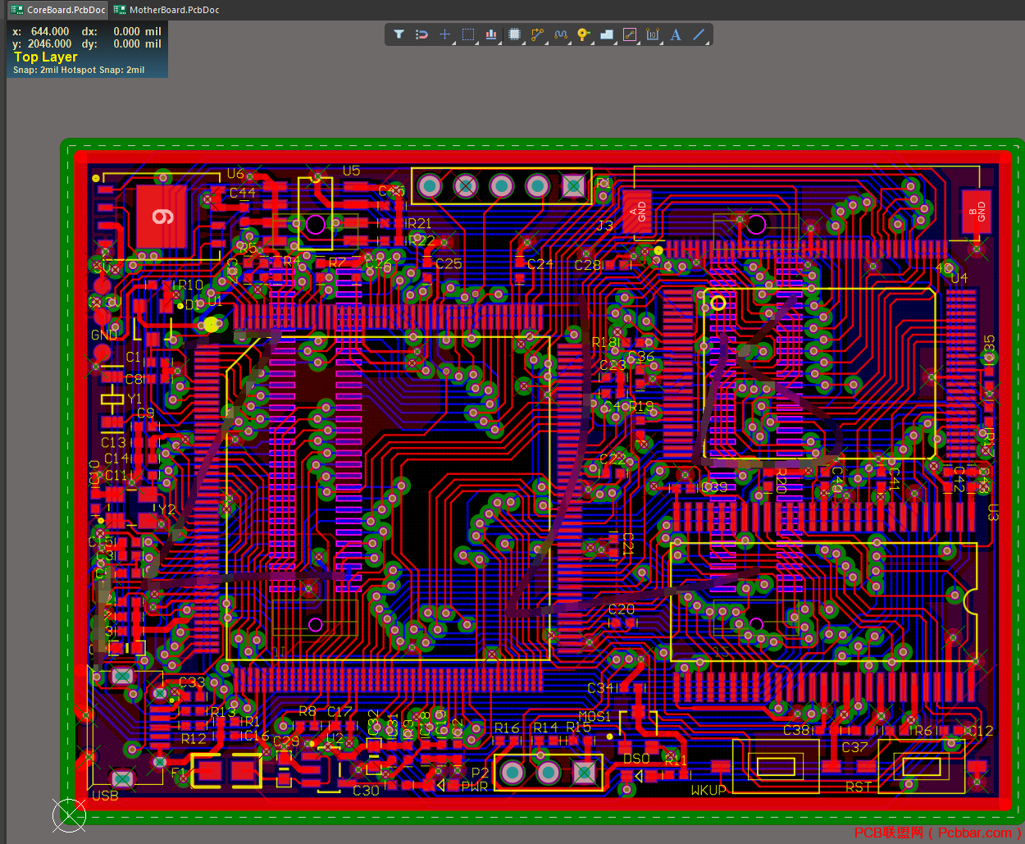The width and height of the screenshot is (1025, 844).
Task: Click the pink-framed route tool icon
Action: pyautogui.click(x=630, y=34)
